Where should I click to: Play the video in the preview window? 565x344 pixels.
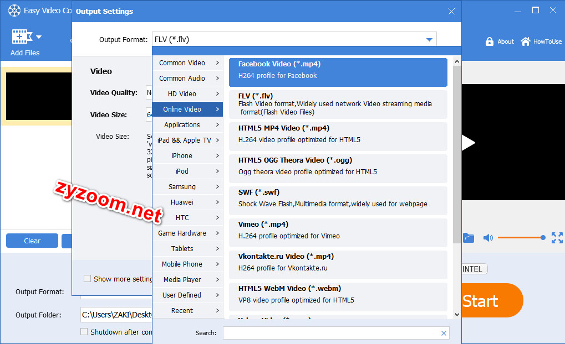point(469,142)
